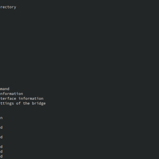Click the empty terminal area between "rectory" and "mand"
This screenshot has width=159, height=159.
(79, 48)
